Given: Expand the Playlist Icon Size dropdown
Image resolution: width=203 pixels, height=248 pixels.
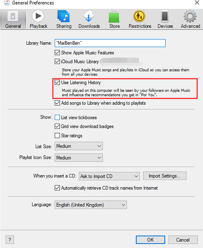Looking at the screenshot, I should click(78, 158).
